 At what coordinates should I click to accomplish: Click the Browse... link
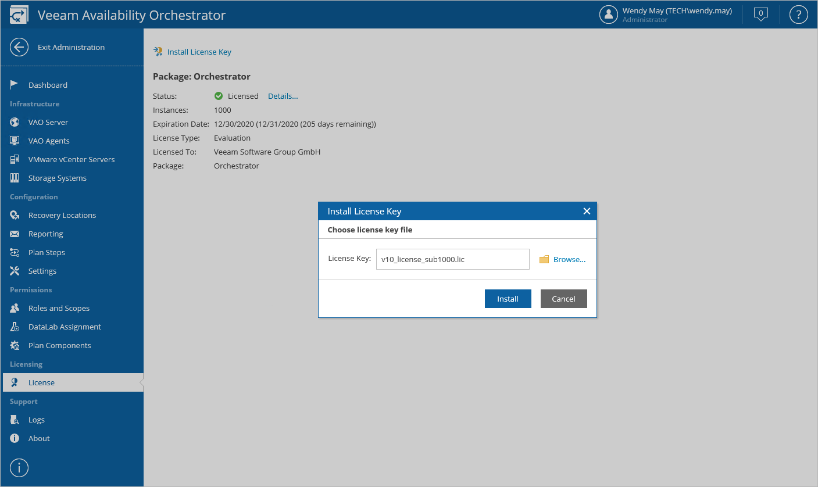tap(569, 260)
